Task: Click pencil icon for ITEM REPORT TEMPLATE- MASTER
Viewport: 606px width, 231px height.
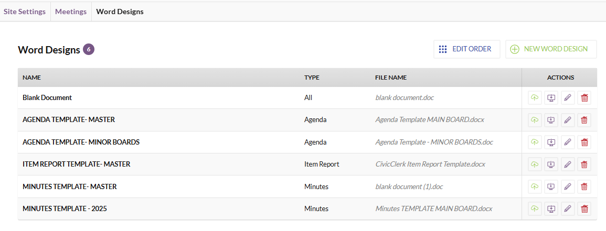Action: [567, 164]
